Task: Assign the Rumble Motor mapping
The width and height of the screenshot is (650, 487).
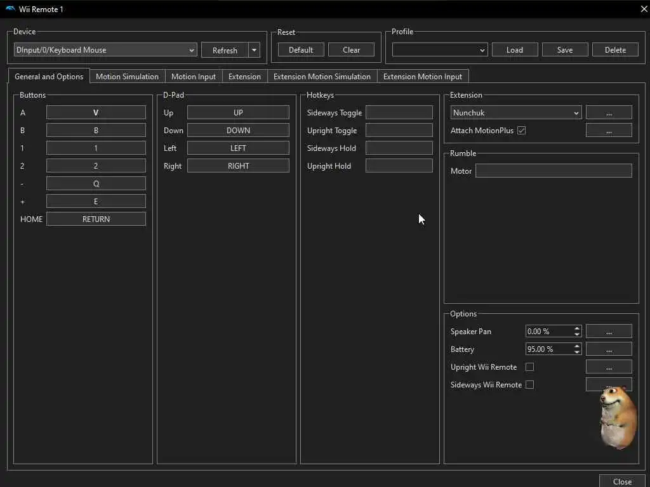Action: click(x=554, y=171)
